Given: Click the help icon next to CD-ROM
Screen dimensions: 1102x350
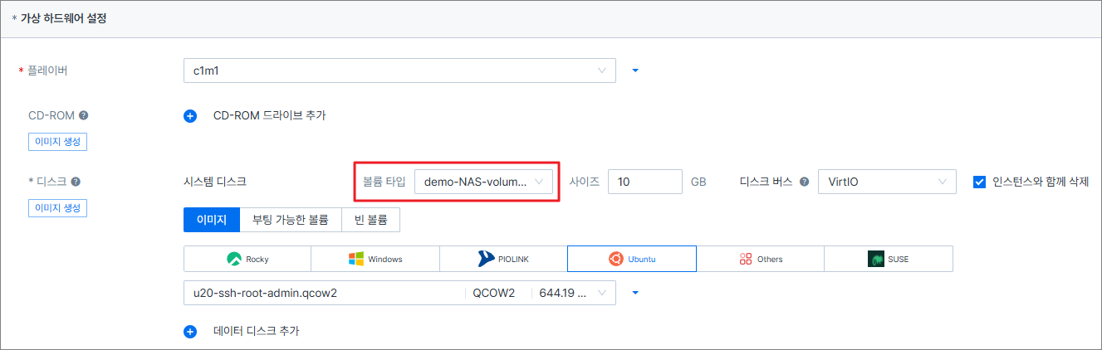Looking at the screenshot, I should tap(84, 116).
